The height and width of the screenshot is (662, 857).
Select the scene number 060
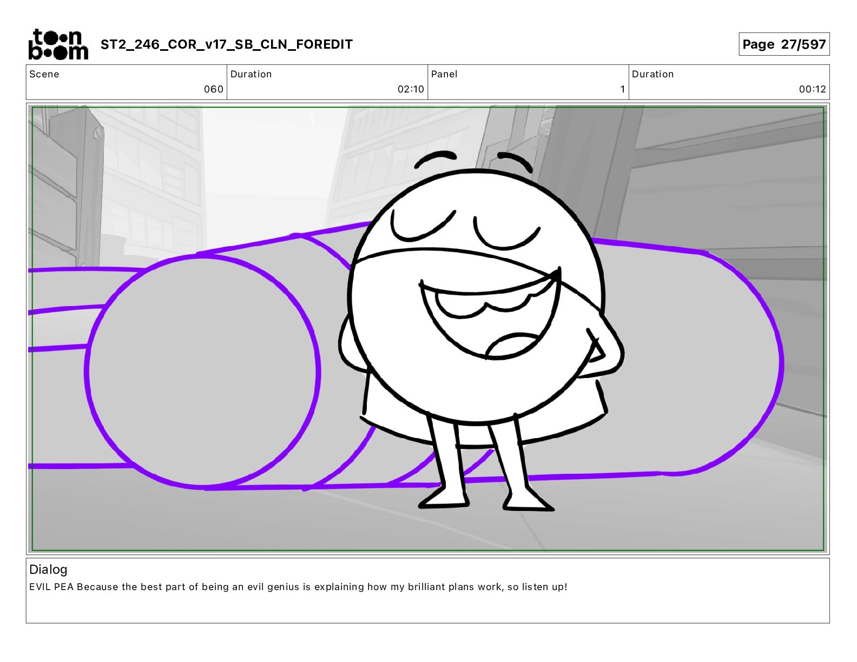coord(214,89)
